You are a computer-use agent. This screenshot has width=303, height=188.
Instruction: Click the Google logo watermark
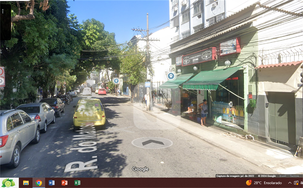(140, 169)
